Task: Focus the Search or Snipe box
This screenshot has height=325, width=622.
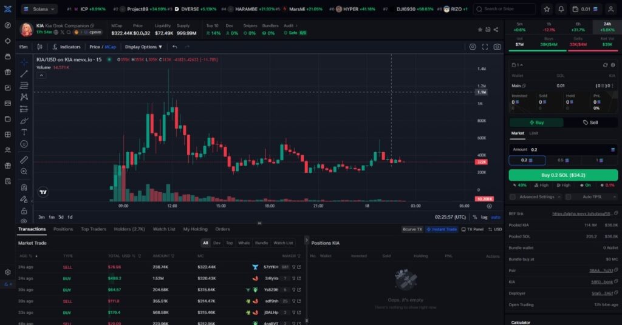Action: pyautogui.click(x=504, y=8)
